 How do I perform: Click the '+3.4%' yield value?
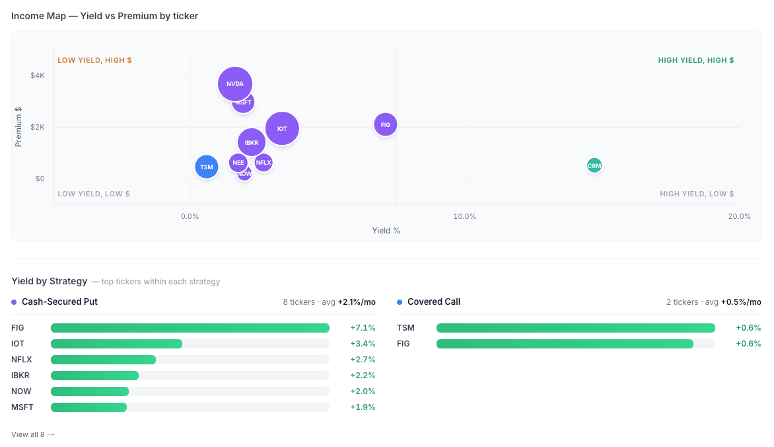363,344
